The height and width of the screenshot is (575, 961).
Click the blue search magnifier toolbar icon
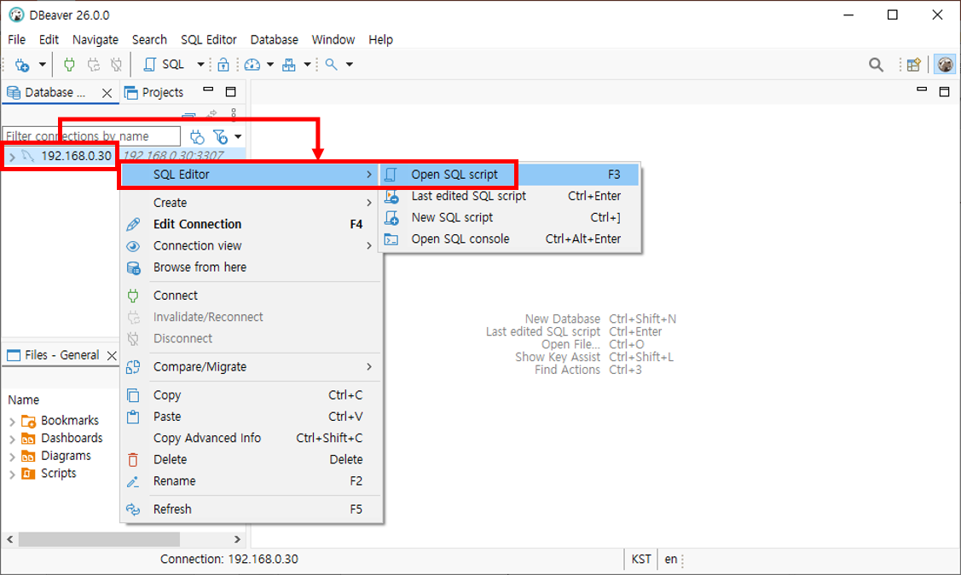[x=331, y=64]
